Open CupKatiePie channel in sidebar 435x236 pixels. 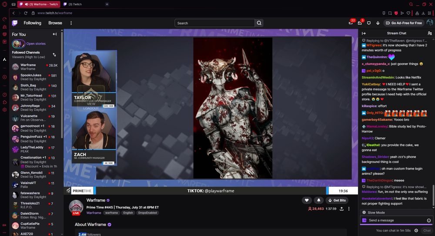pos(35,226)
